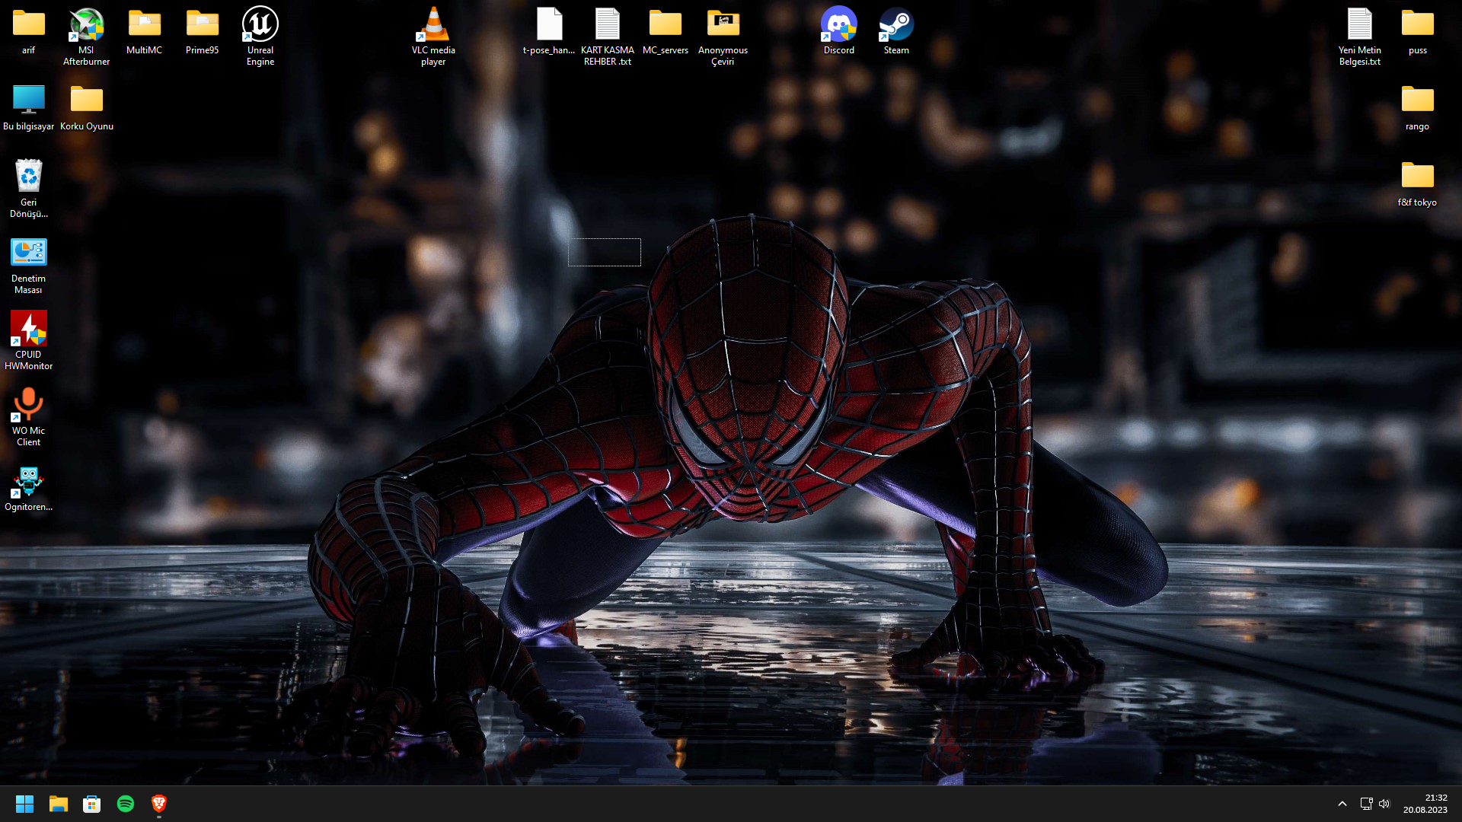Launch Unreal Engine shortcut
The height and width of the screenshot is (822, 1462).
tap(260, 24)
